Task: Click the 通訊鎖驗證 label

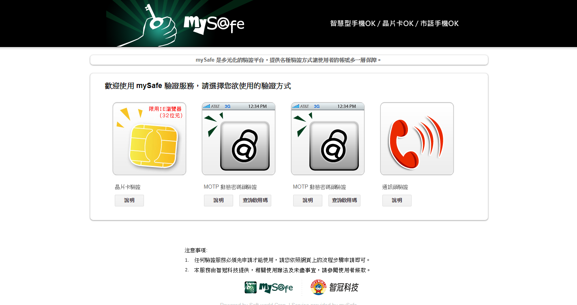Action: coord(395,187)
